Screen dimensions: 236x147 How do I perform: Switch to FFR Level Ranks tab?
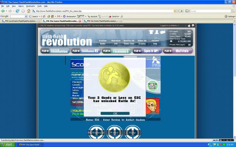[21, 21]
